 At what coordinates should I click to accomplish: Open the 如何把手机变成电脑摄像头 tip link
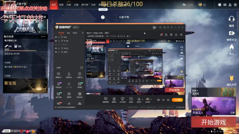[66, 107]
